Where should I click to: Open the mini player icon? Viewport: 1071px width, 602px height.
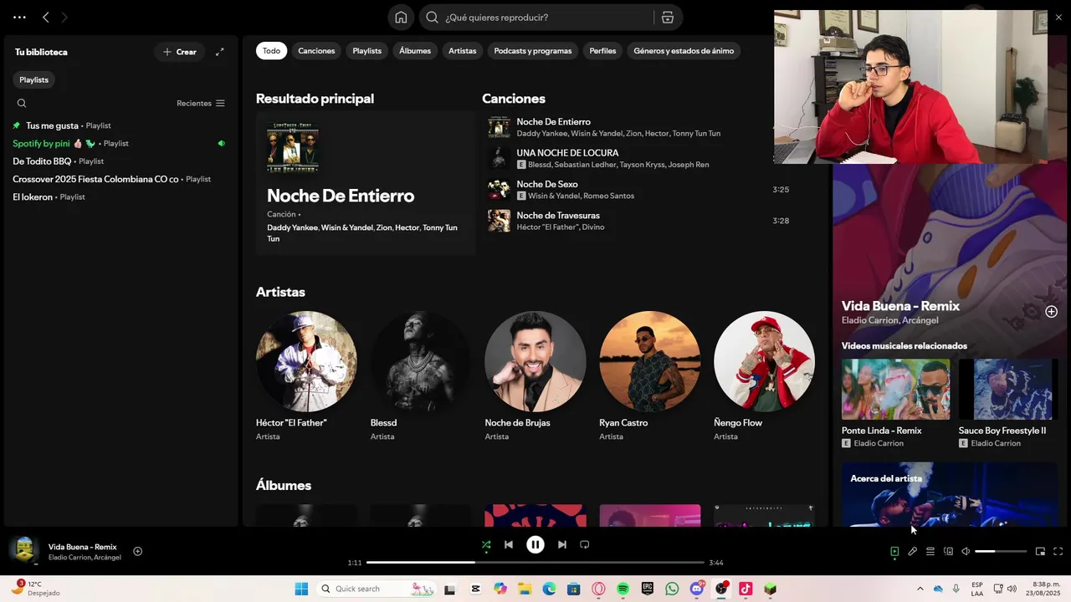click(1040, 552)
